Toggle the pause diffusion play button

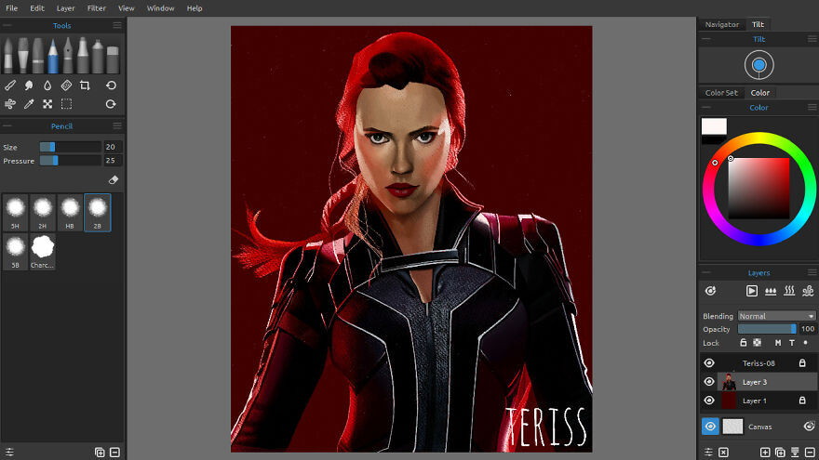click(x=752, y=291)
